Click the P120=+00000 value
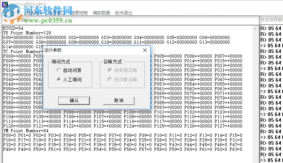Viewport: 283px width, 163px height. [x=17, y=126]
